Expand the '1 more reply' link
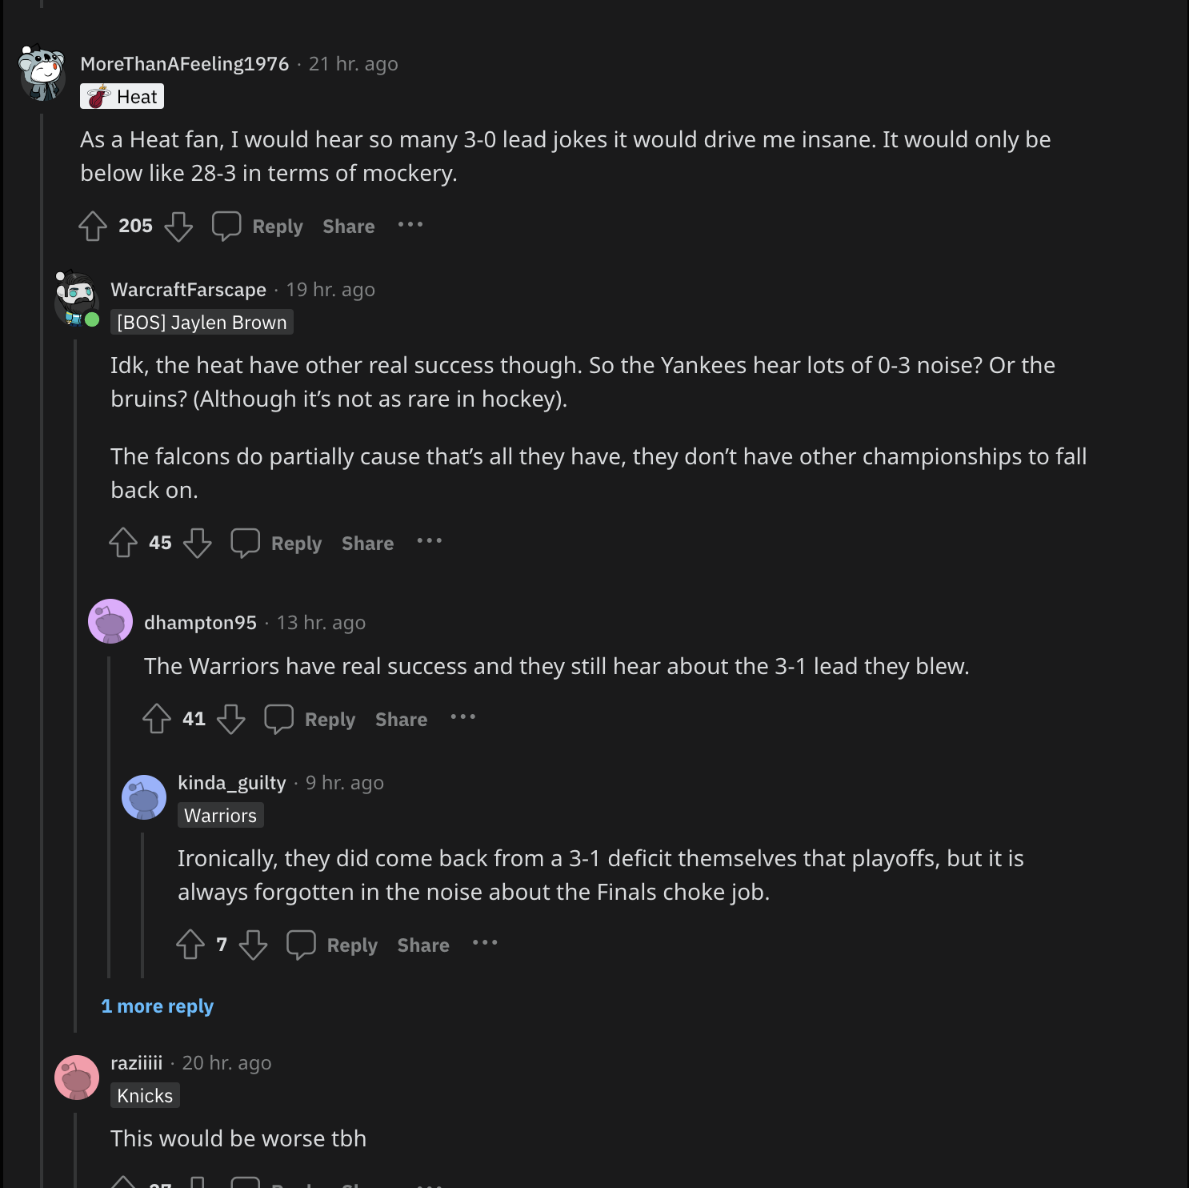Image resolution: width=1189 pixels, height=1188 pixels. coord(158,1006)
